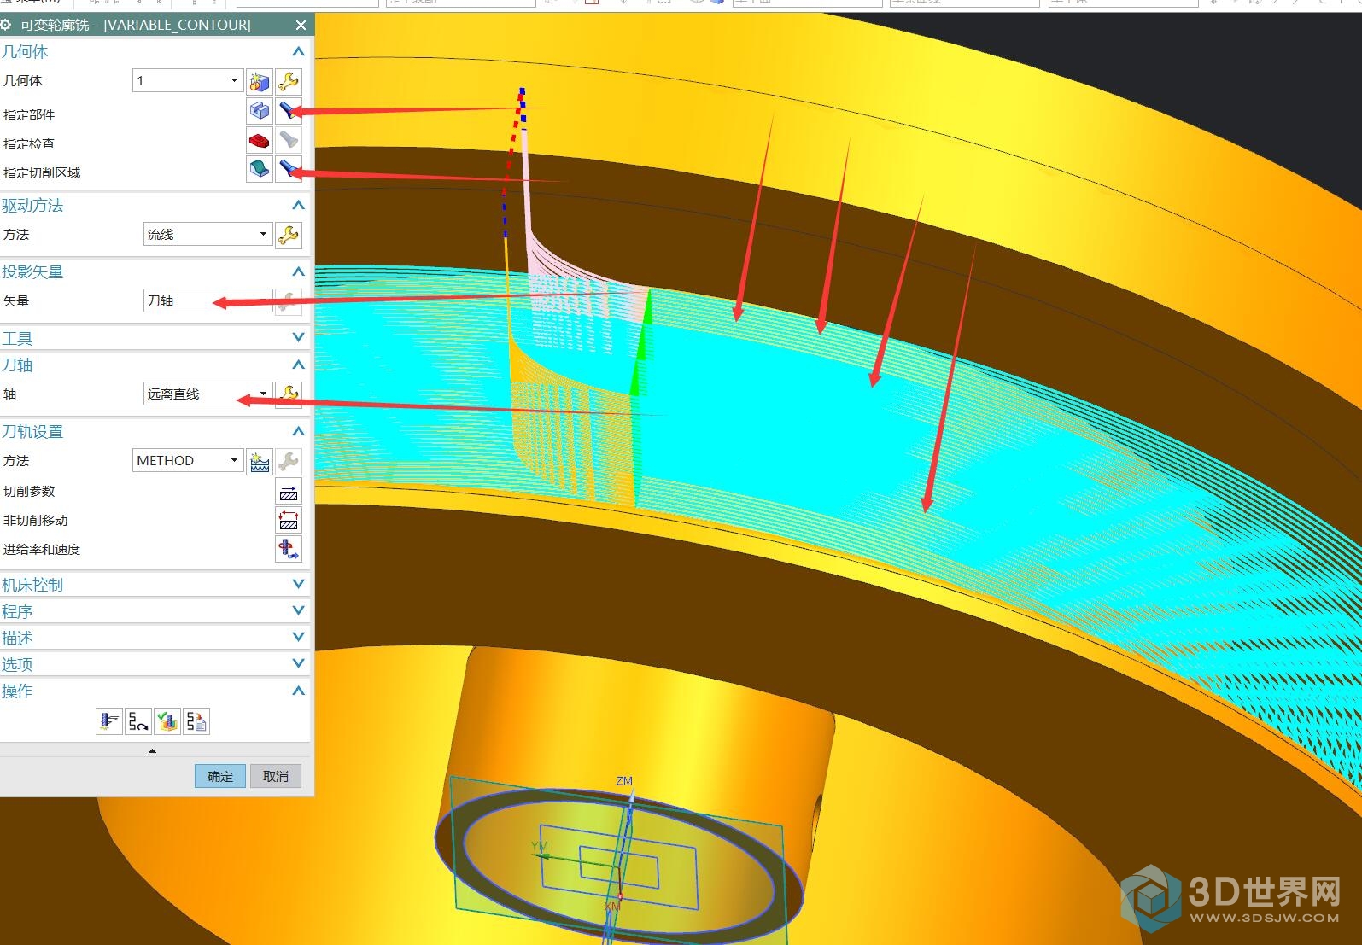
Task: Collapse the 驱动方法 section
Action: point(298,205)
